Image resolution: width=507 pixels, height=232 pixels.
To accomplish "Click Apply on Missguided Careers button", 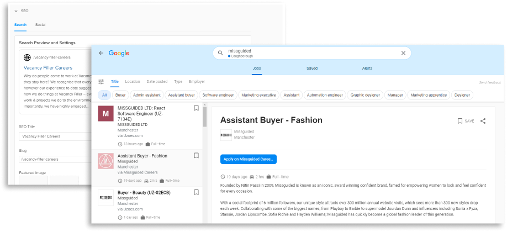I will click(x=249, y=159).
